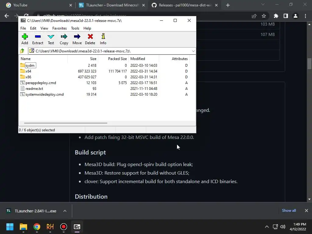Click RH app icon in taskbar
This screenshot has height=234, width=312.
point(50,227)
